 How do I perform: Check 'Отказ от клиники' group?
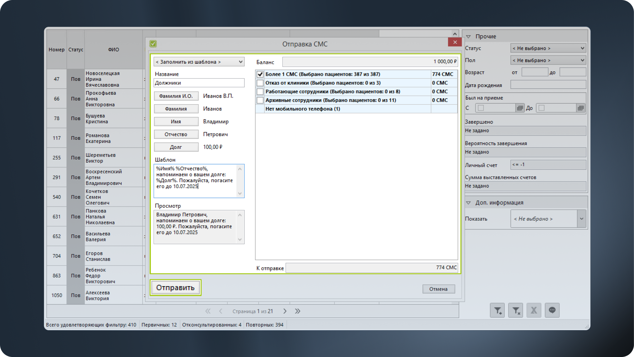[260, 83]
